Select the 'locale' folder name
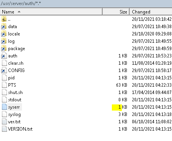The height and width of the screenshot is (141, 172). (14, 34)
